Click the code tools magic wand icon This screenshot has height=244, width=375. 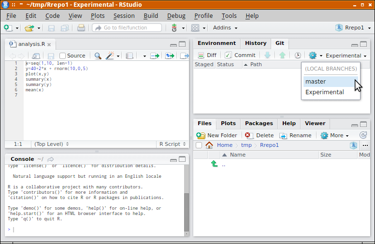pyautogui.click(x=110, y=56)
